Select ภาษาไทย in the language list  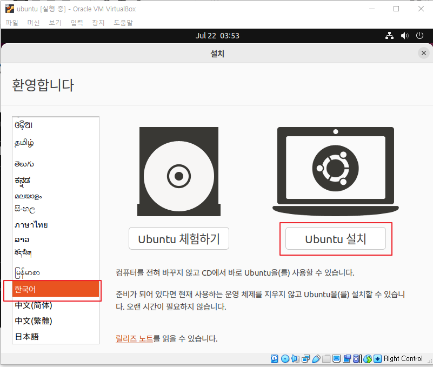click(x=56, y=224)
